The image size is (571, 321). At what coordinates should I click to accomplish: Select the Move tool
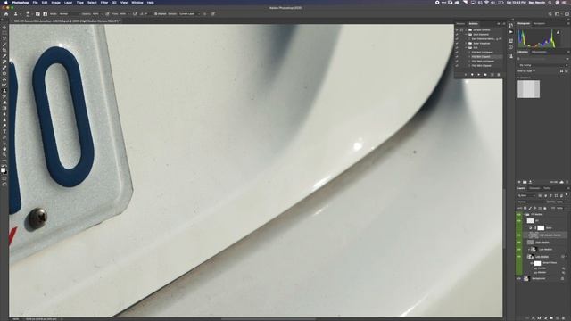pyautogui.click(x=4, y=28)
